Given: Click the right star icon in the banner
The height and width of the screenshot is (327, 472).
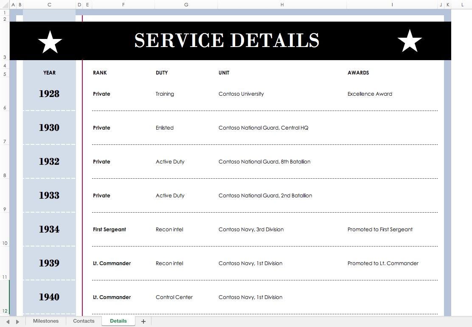Looking at the screenshot, I should tap(410, 41).
